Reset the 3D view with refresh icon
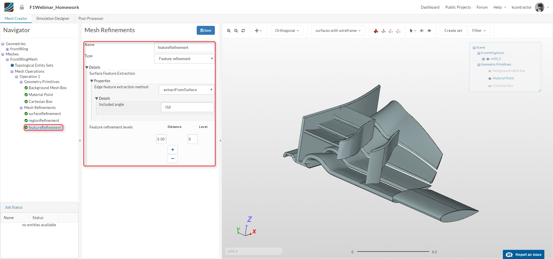This screenshot has height=259, width=553. 243,31
